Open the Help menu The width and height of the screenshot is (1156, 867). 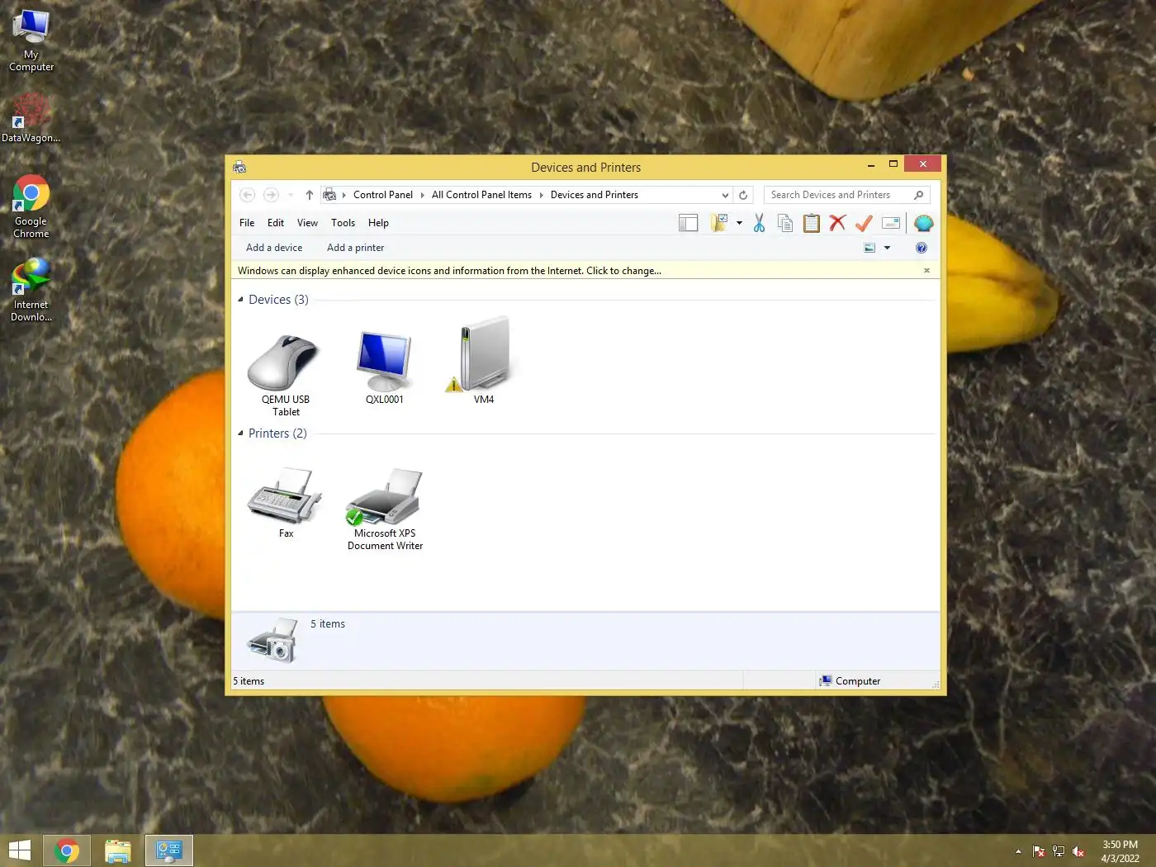(x=378, y=223)
